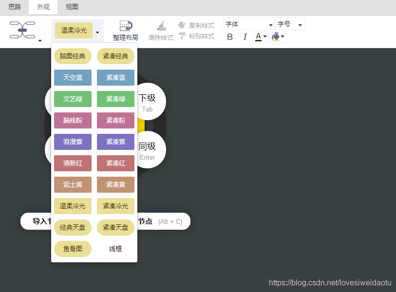The height and width of the screenshot is (292, 396).
Task: Select the 脑残粉 theme
Action: click(x=73, y=120)
